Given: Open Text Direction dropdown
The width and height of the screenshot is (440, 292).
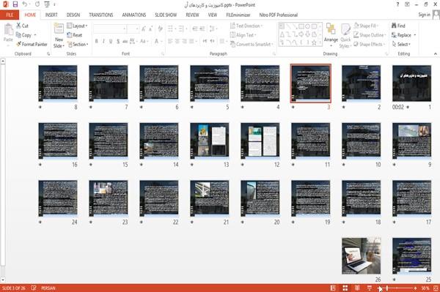Looking at the screenshot, I should [246, 26].
